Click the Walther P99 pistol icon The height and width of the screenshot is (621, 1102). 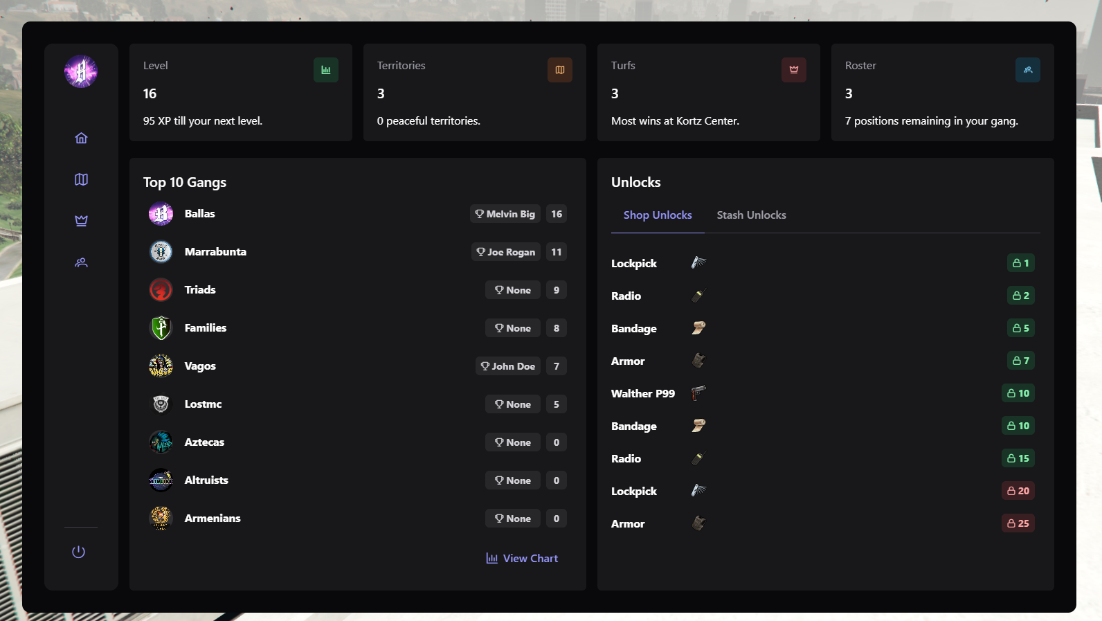[698, 393]
